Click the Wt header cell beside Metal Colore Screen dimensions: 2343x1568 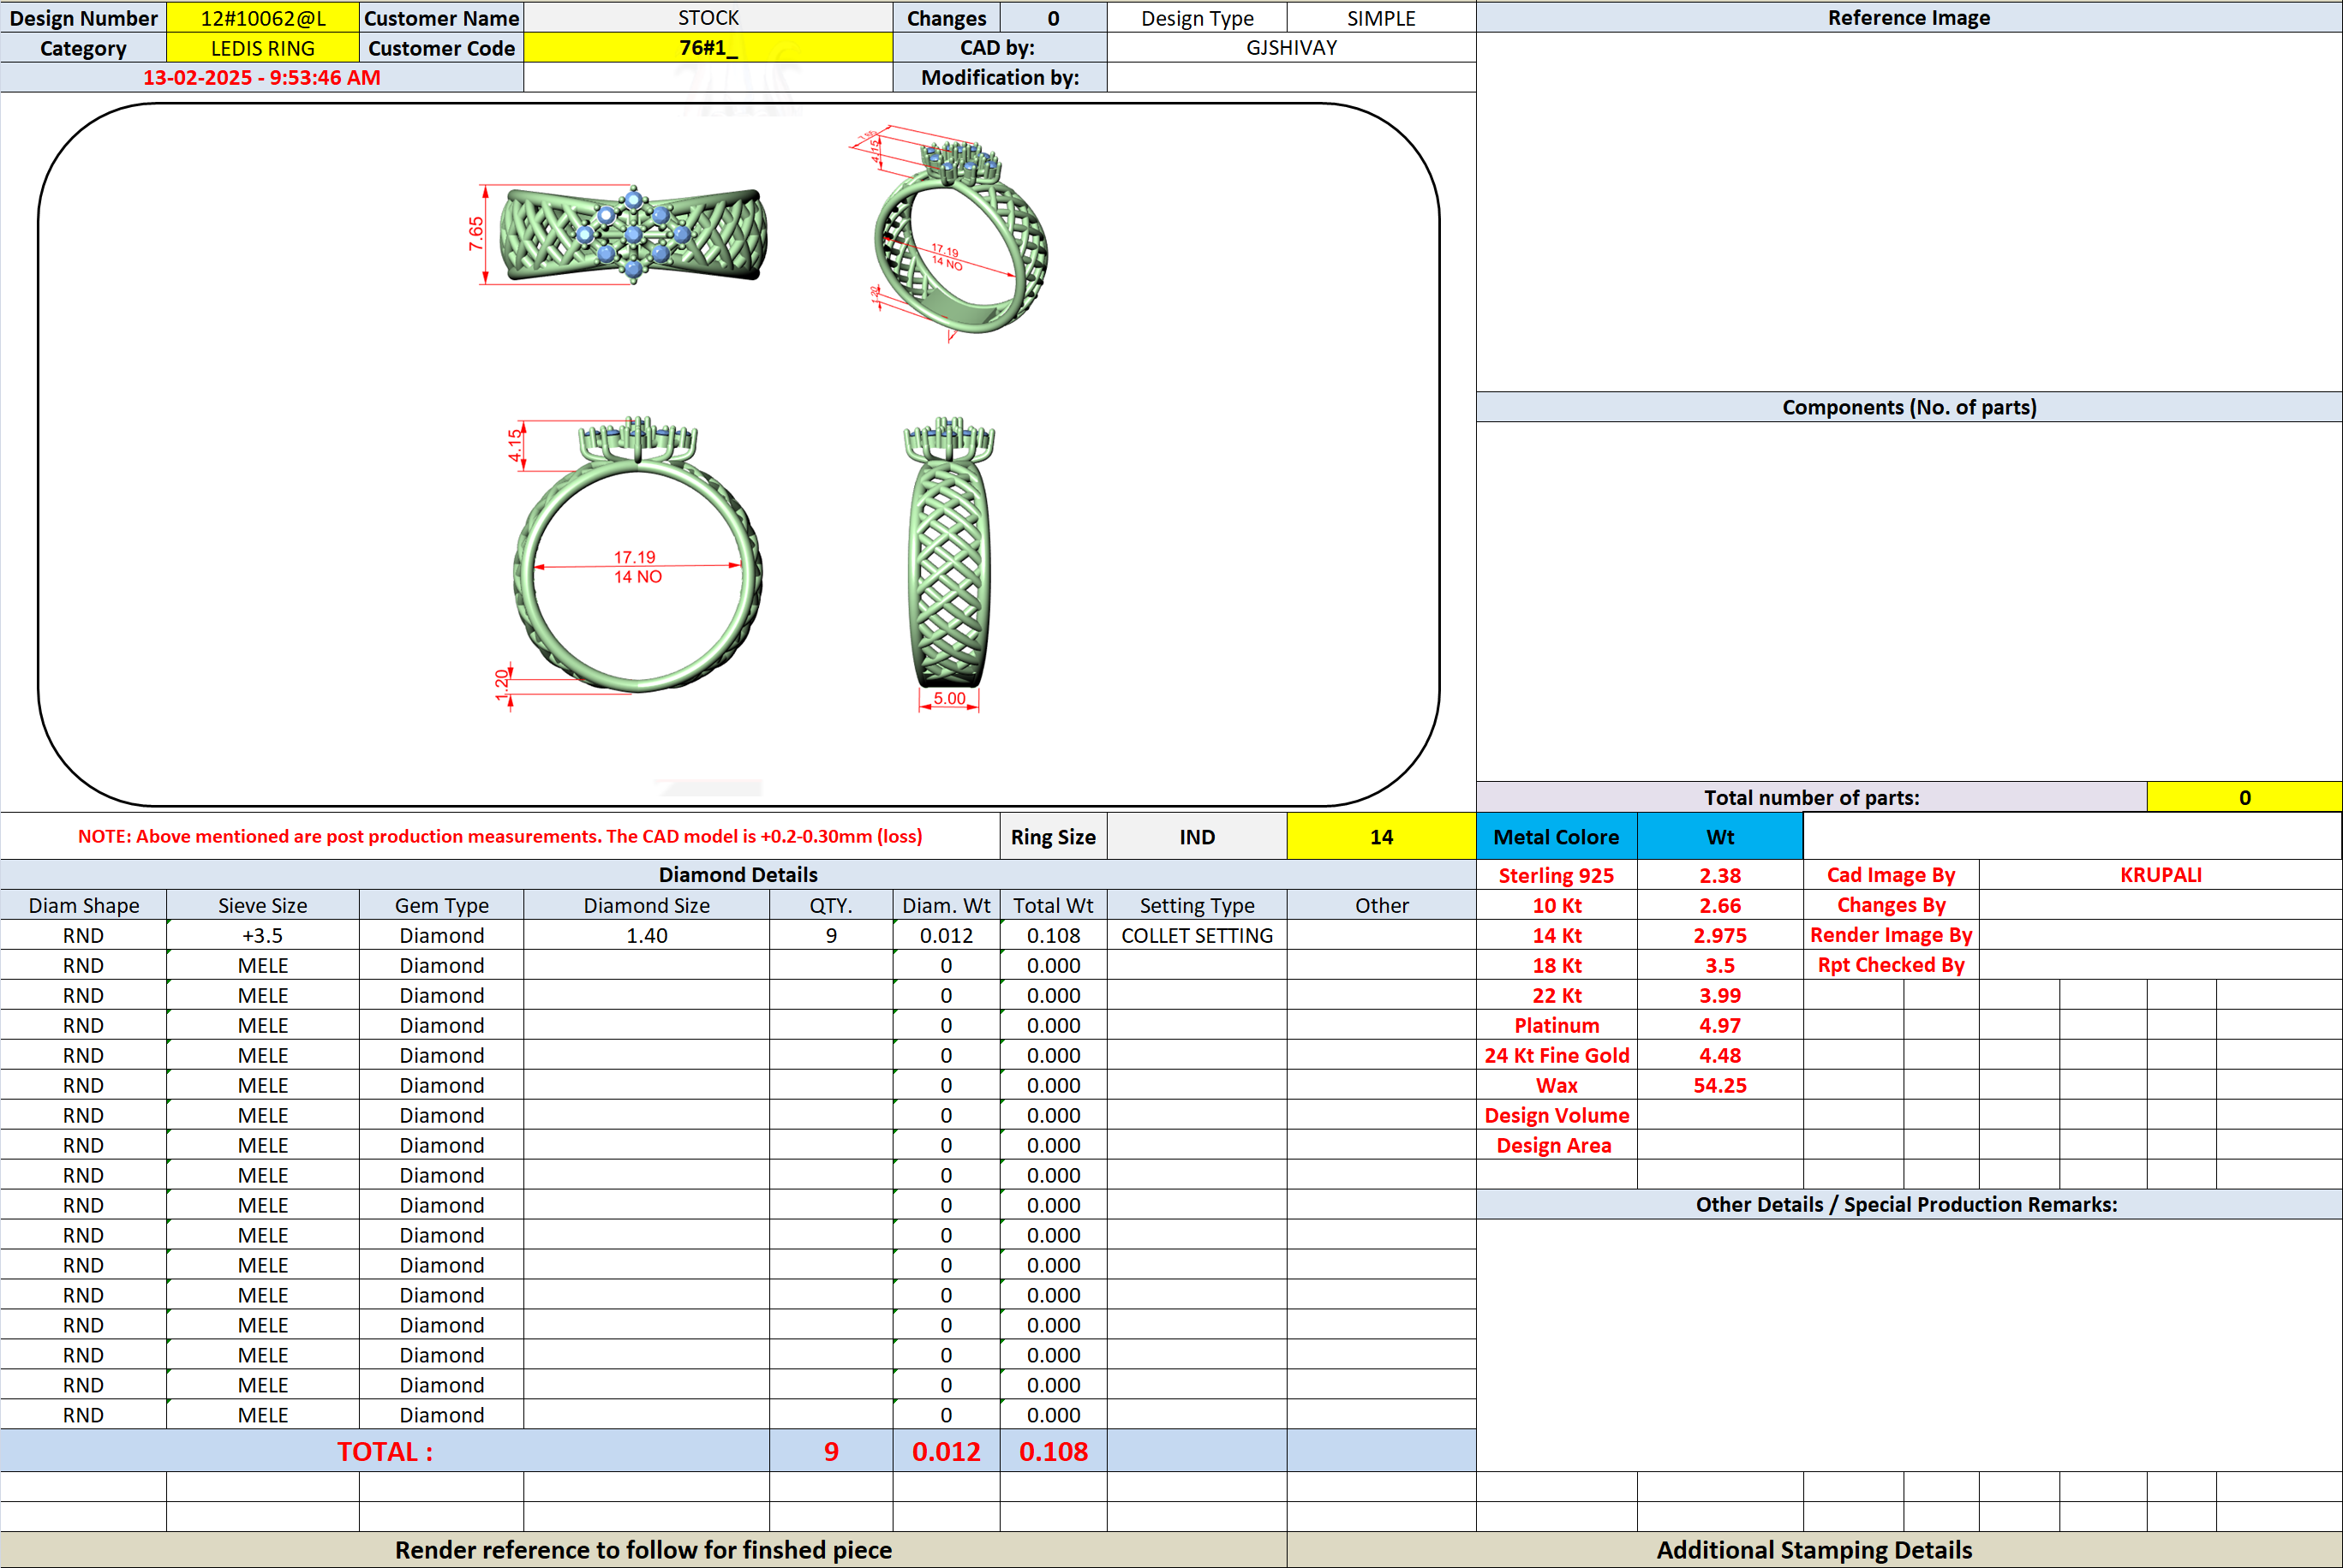coord(1719,837)
